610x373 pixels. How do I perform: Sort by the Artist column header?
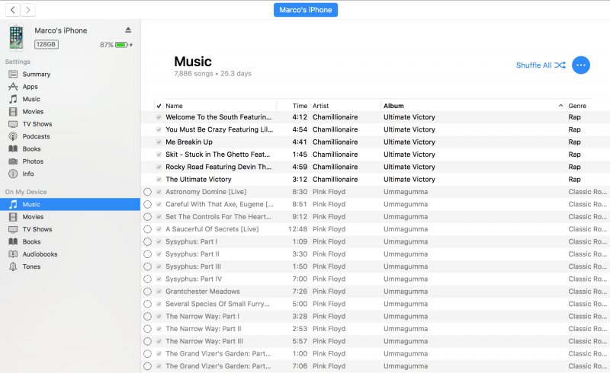pos(320,106)
